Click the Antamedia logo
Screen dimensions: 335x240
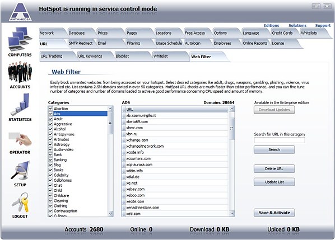point(20,12)
